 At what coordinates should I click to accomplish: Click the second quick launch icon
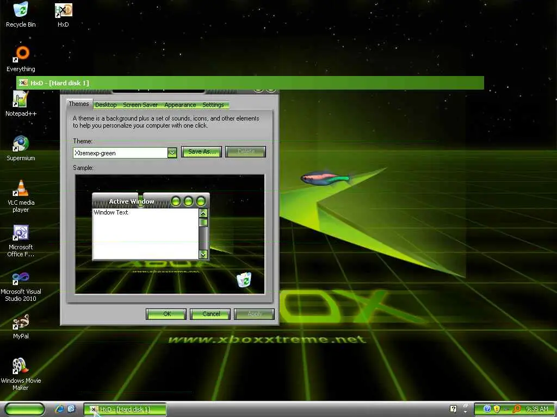71,409
